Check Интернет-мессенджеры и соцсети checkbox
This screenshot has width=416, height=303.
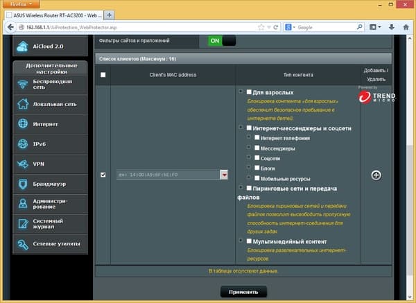pyautogui.click(x=249, y=128)
